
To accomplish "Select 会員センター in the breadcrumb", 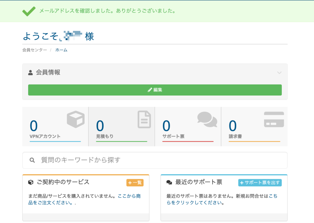I will [35, 50].
